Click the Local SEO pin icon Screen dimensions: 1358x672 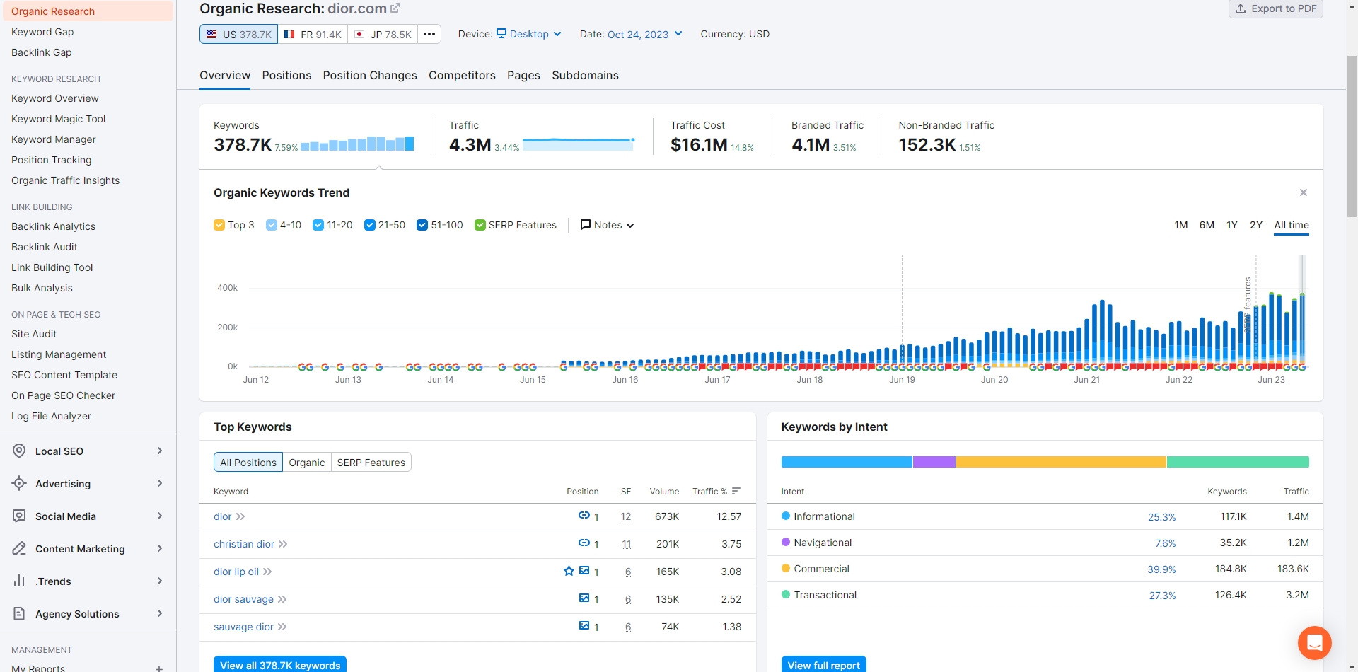19,451
